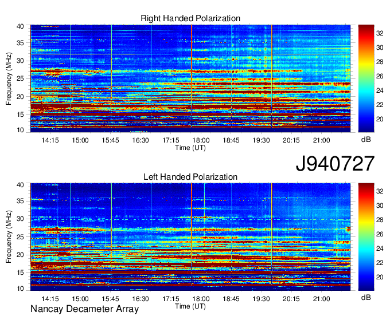Click 30 MHz frequency tick on Right Handed plot
Screen dimensions: 390x316
click(21, 61)
